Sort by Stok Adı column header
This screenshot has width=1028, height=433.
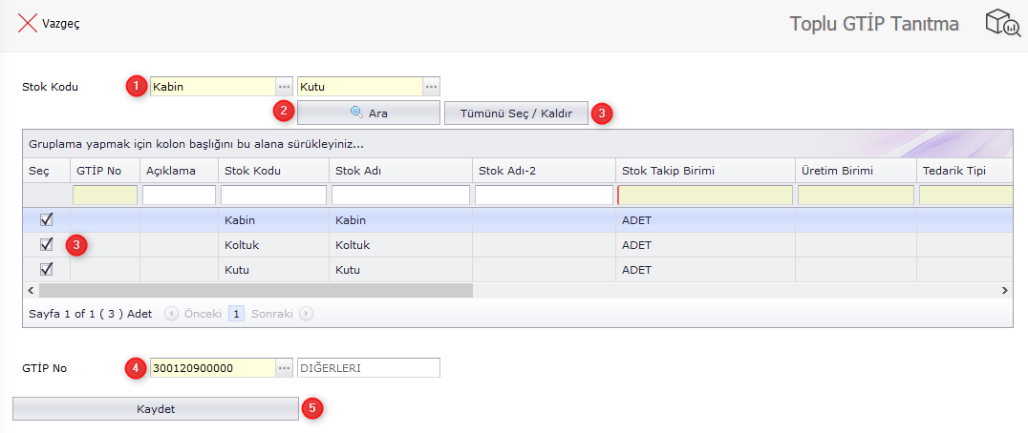(397, 171)
